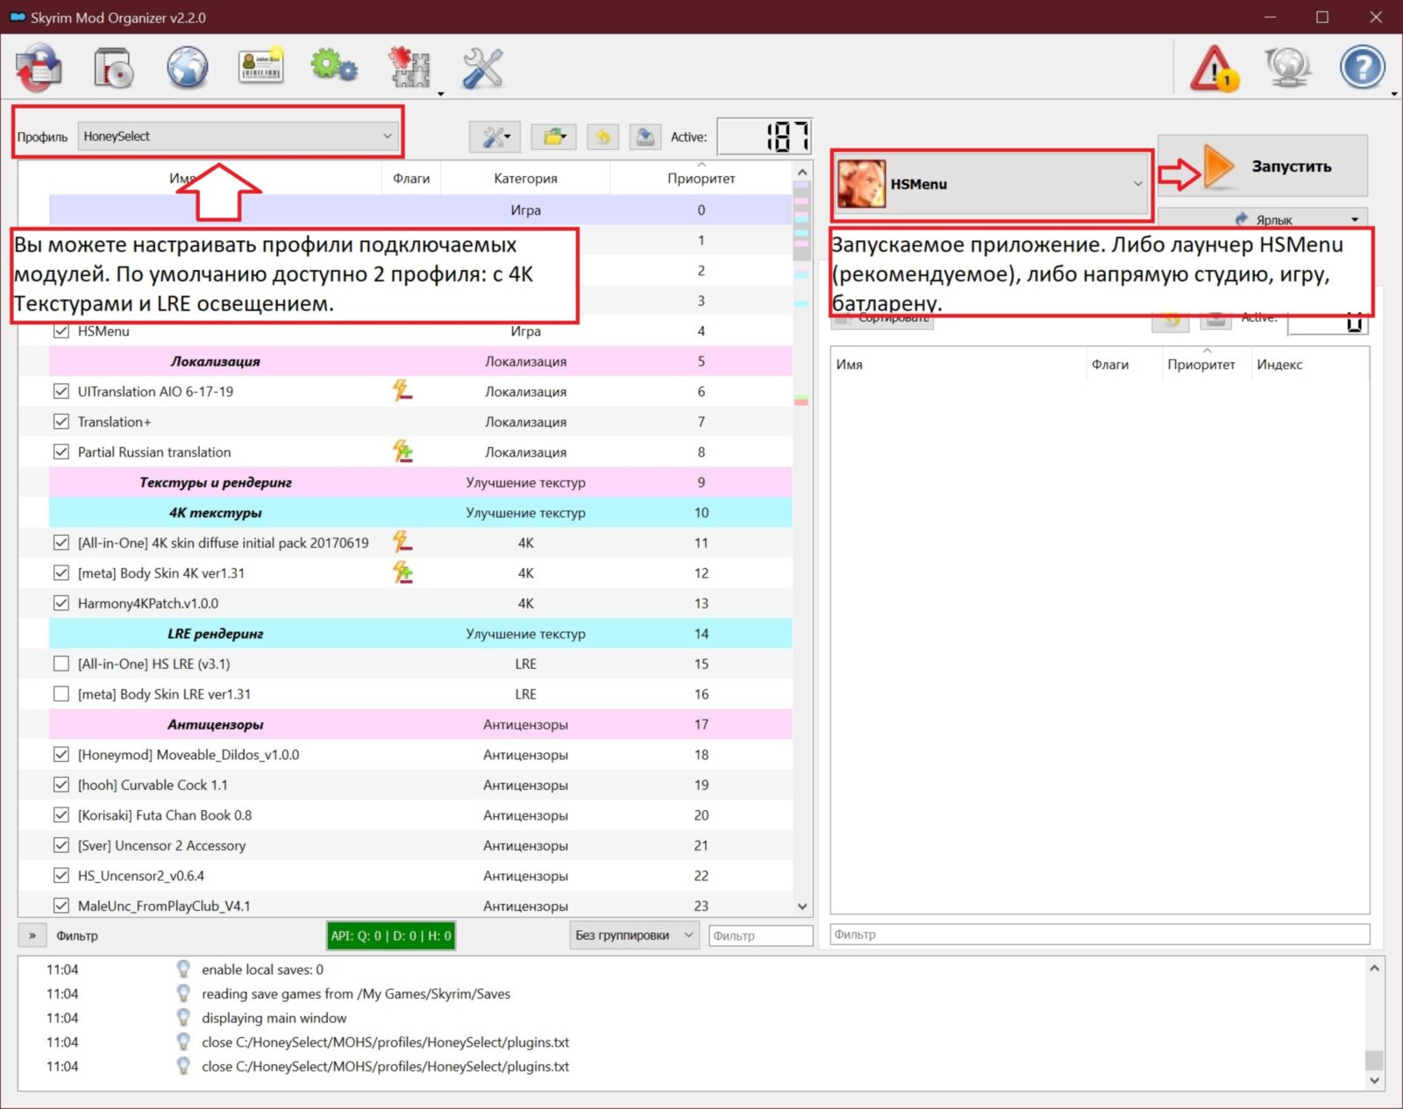The width and height of the screenshot is (1403, 1109).
Task: Toggle HS_Uncensor2_v0.6.4 checkbox
Action: pos(61,875)
